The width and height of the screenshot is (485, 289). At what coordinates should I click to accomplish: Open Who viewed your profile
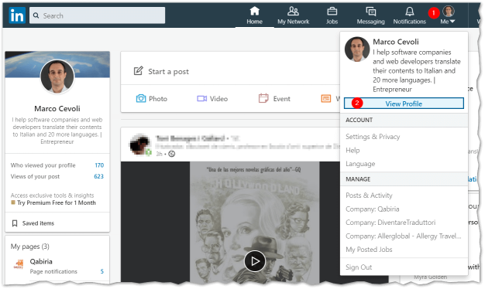[43, 165]
